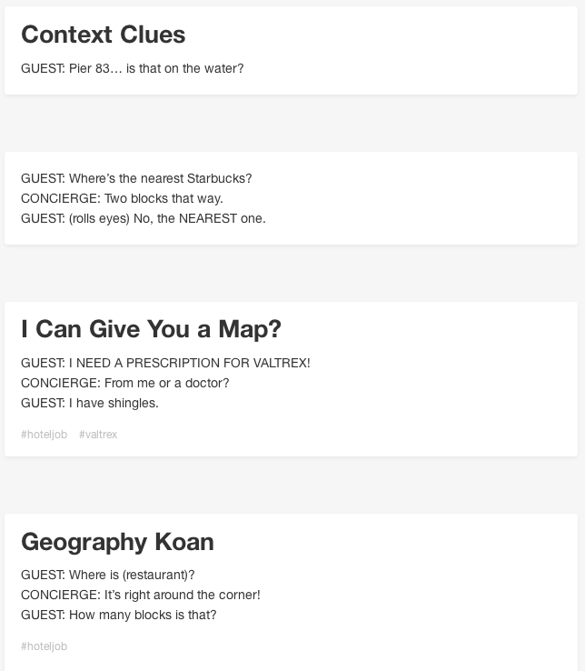This screenshot has width=585, height=671.
Task: Open the "Geography Koan" post title
Action: point(117,542)
